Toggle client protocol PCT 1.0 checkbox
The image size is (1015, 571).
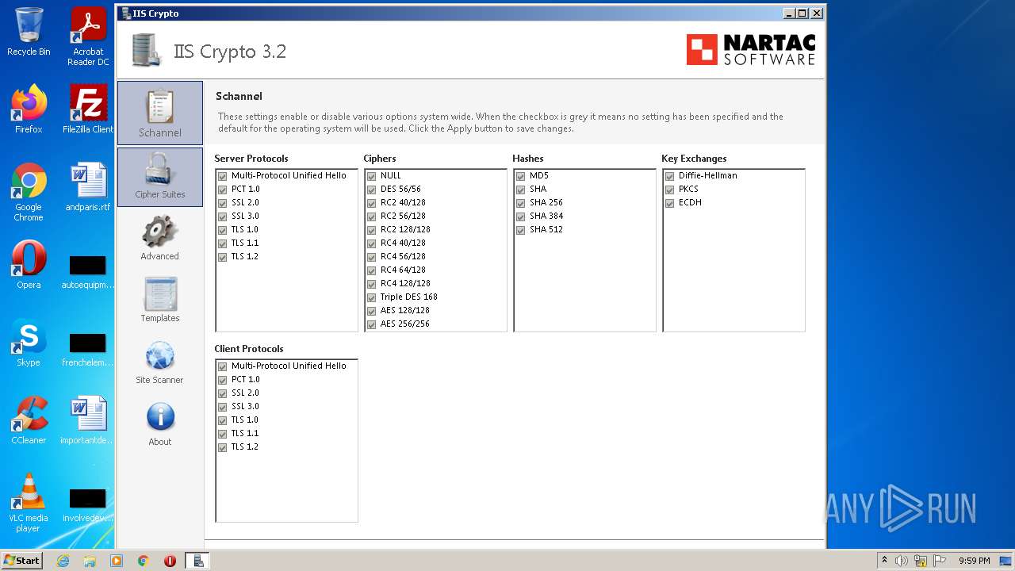[x=222, y=380]
